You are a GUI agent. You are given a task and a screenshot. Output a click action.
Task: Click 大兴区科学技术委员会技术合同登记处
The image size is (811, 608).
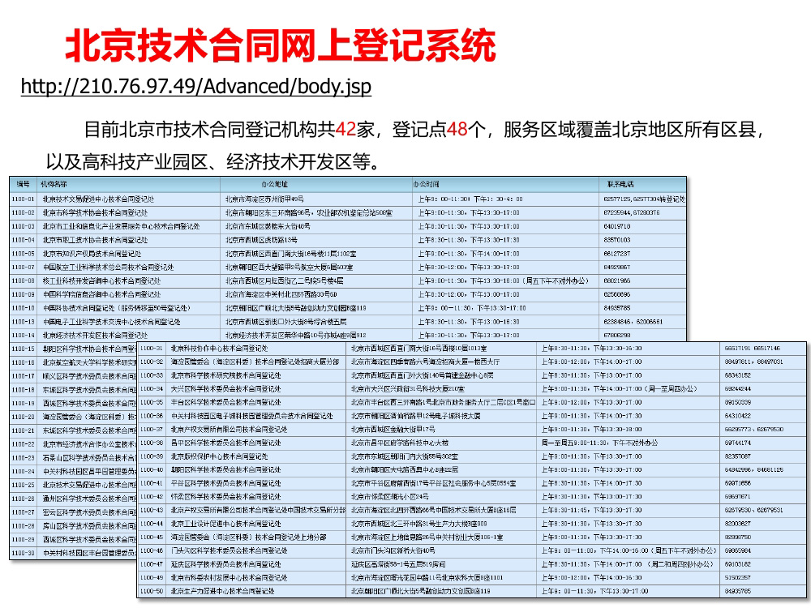226,389
